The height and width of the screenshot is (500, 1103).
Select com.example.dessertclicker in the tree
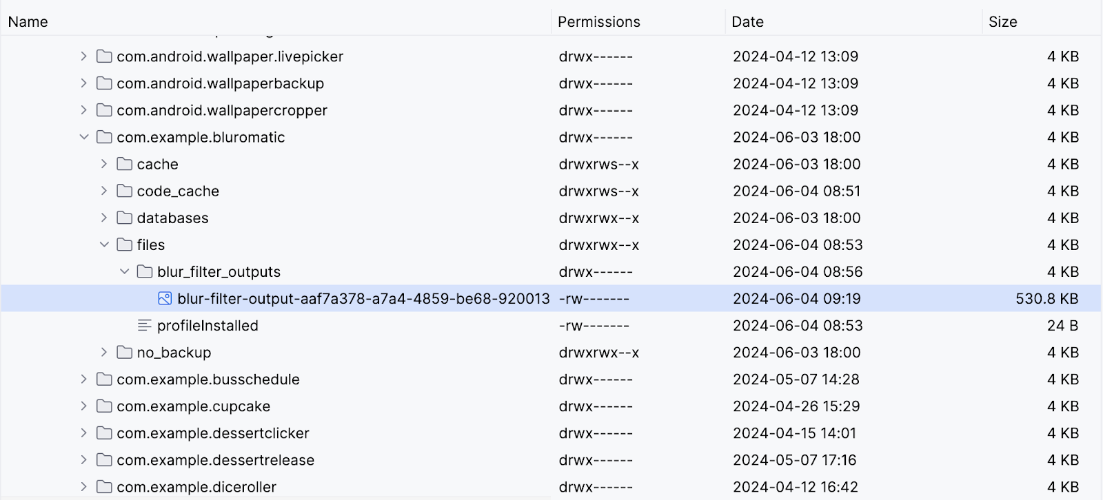coord(212,433)
